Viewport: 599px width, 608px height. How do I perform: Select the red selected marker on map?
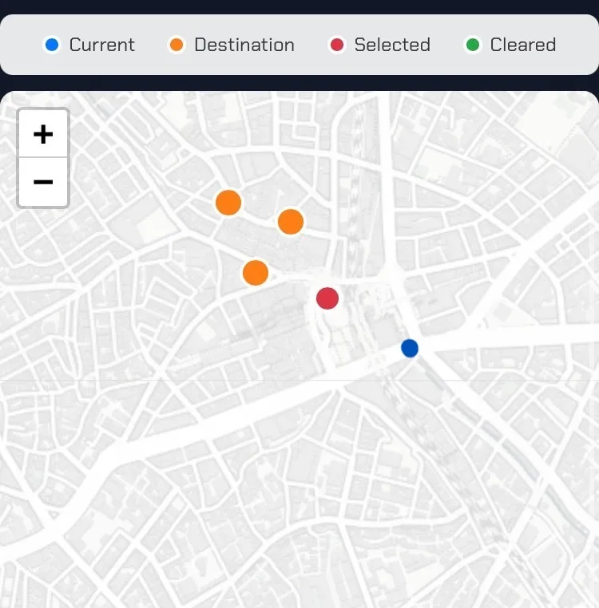pyautogui.click(x=327, y=298)
